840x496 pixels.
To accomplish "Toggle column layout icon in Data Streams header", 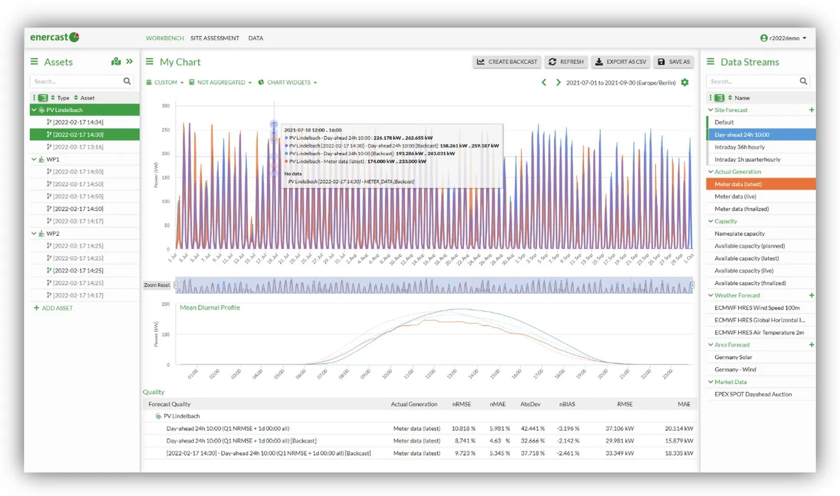I will (719, 98).
